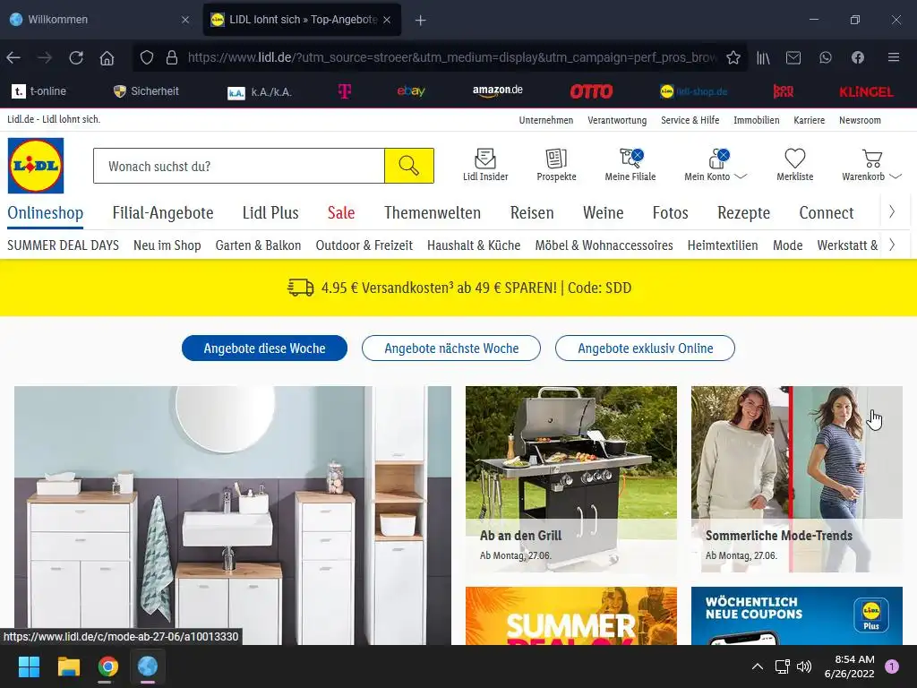Open File Explorer from taskbar
Image resolution: width=917 pixels, height=688 pixels.
coord(68,666)
